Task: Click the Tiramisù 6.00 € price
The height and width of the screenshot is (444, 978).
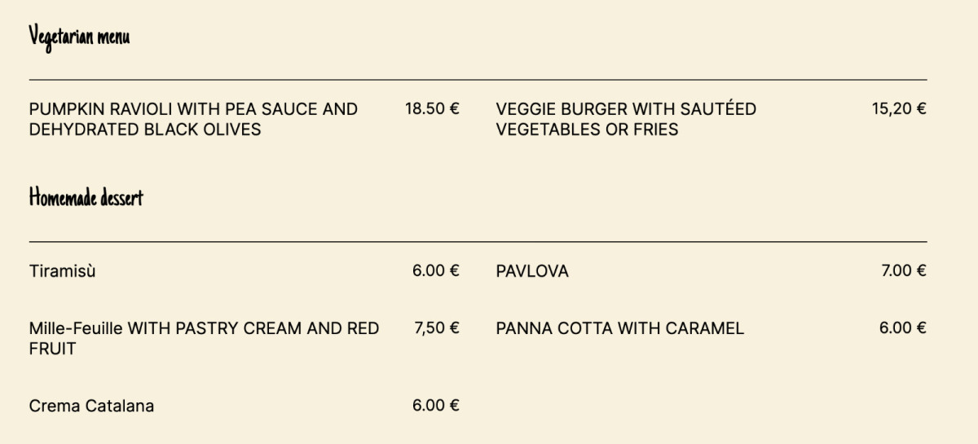Action: 435,270
